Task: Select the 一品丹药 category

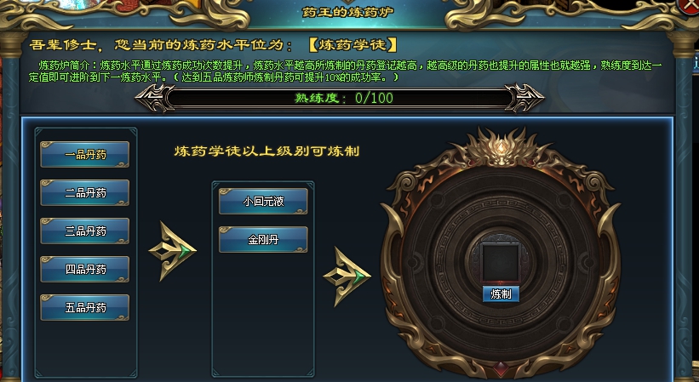Action: [x=84, y=155]
